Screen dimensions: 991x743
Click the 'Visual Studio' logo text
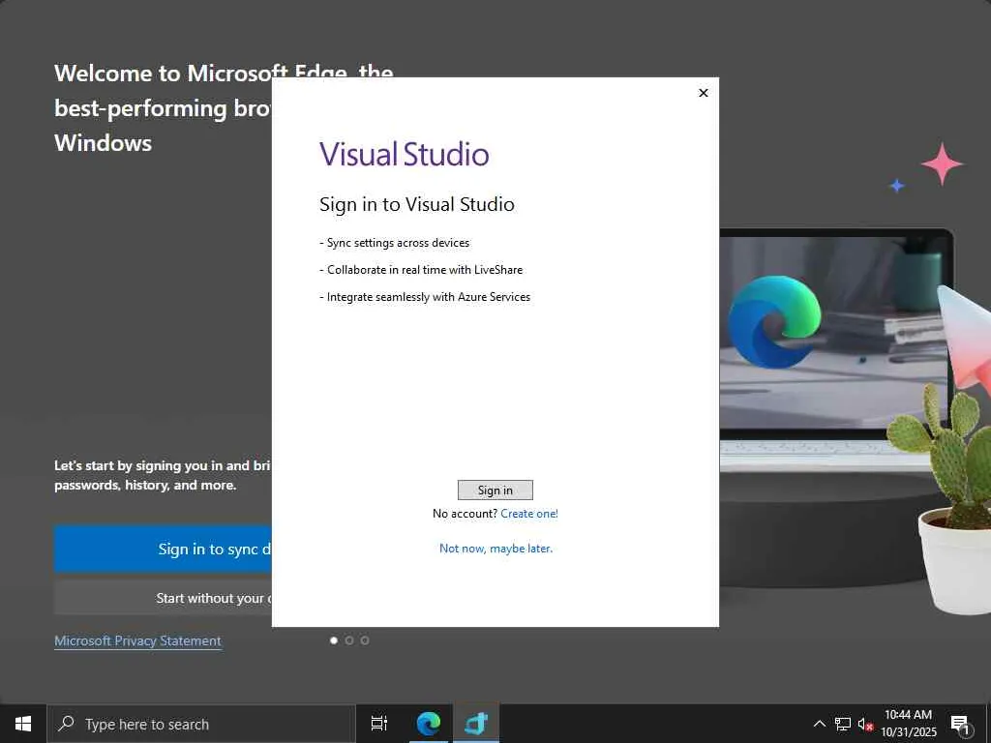[x=404, y=154]
